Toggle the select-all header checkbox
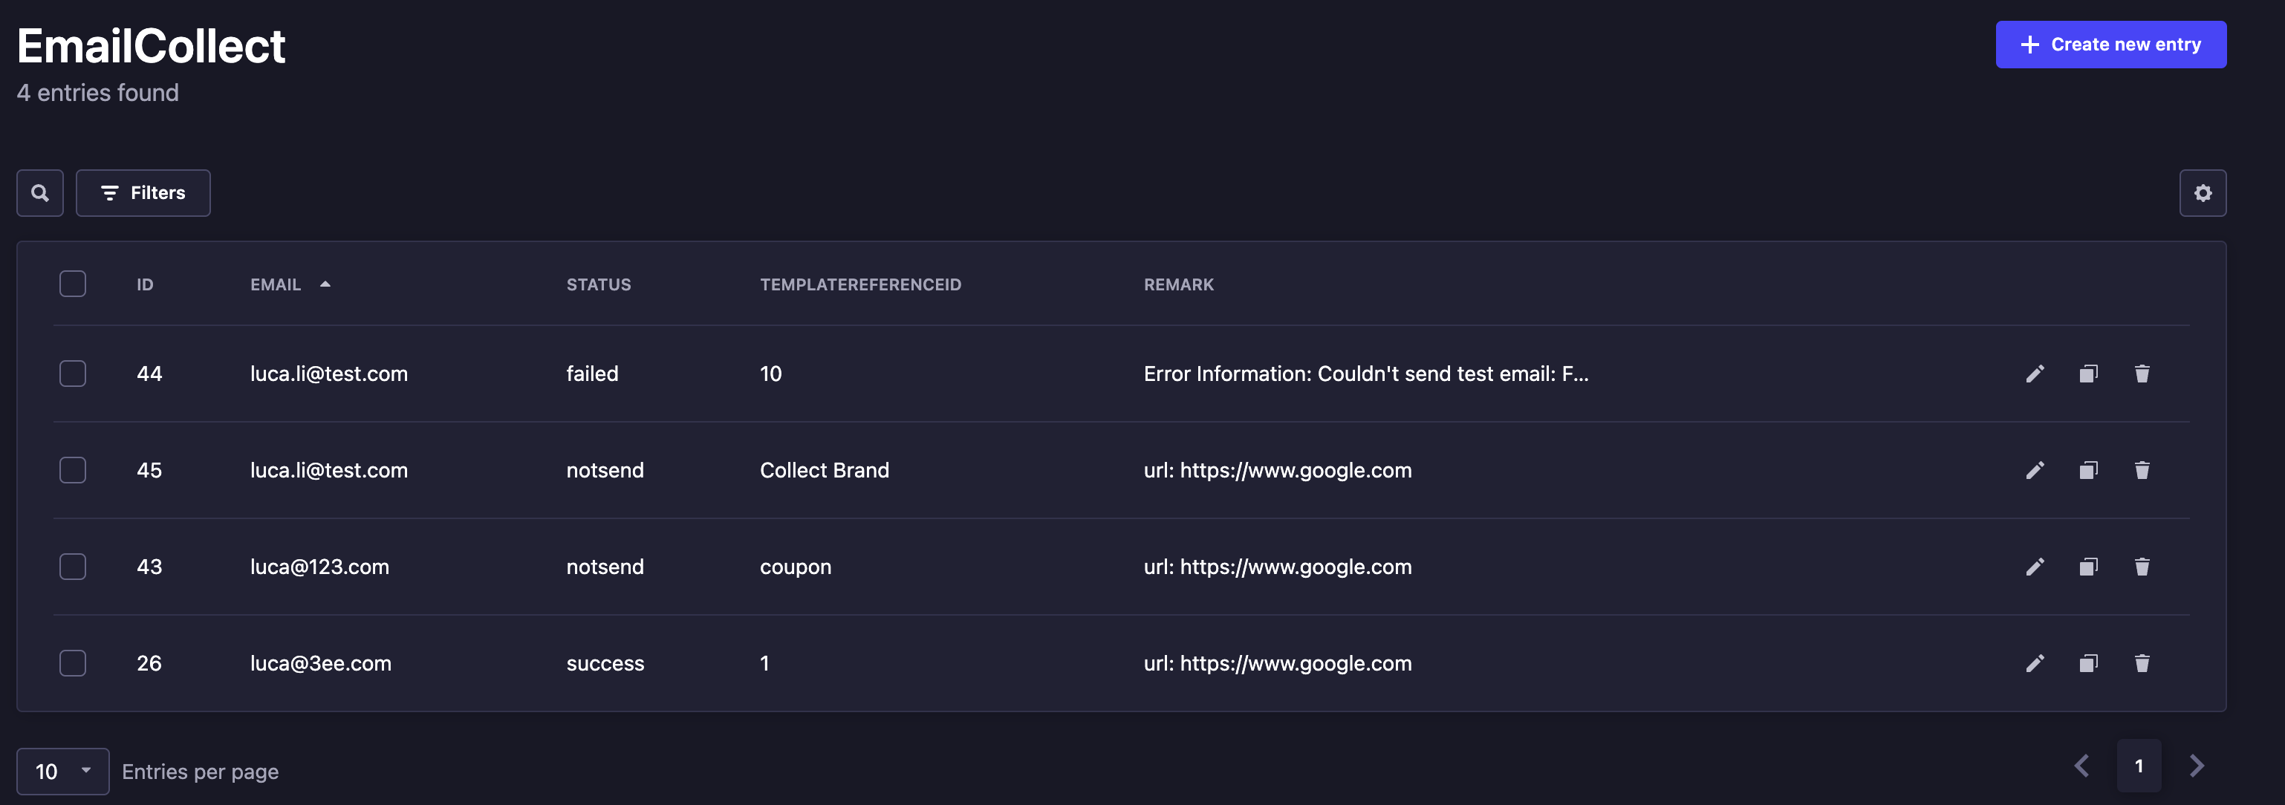This screenshot has height=805, width=2285. [x=73, y=284]
